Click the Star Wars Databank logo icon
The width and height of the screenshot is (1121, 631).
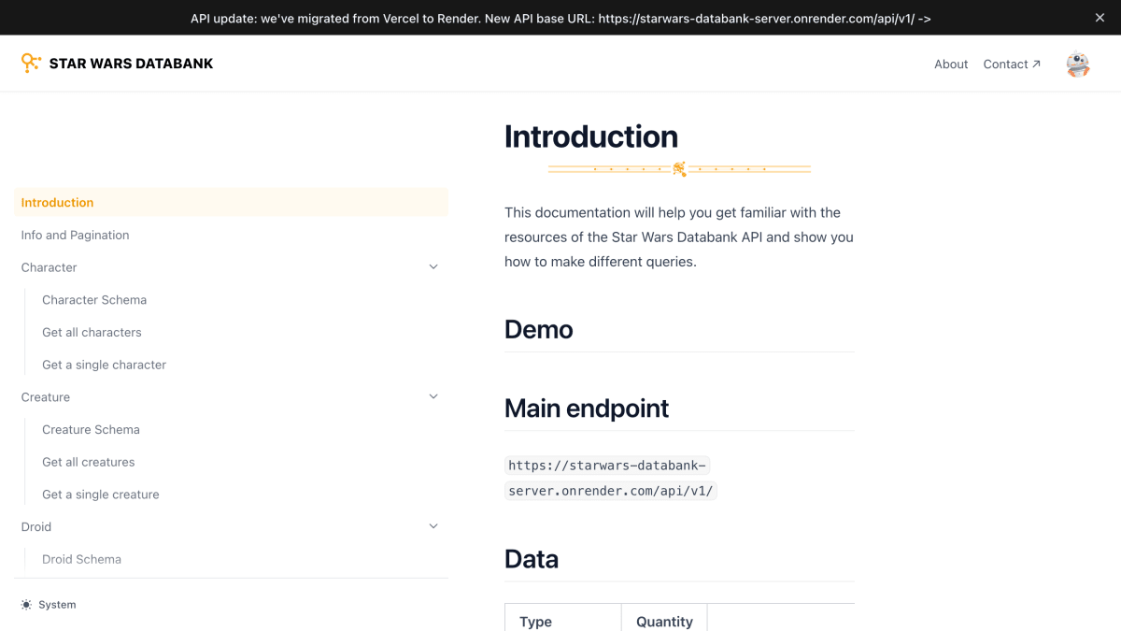point(31,63)
